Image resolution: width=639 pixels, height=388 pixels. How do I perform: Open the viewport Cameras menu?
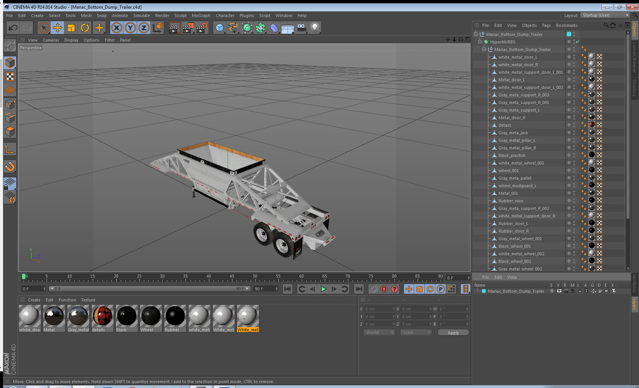coord(51,40)
